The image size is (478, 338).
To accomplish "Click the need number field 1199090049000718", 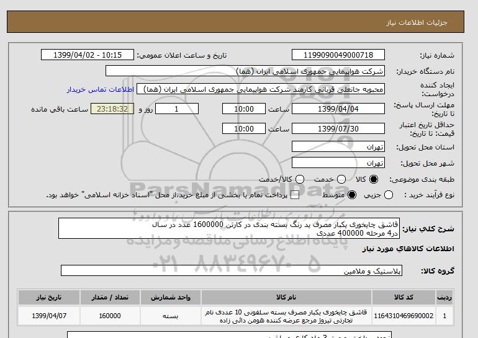I will coord(338,55).
